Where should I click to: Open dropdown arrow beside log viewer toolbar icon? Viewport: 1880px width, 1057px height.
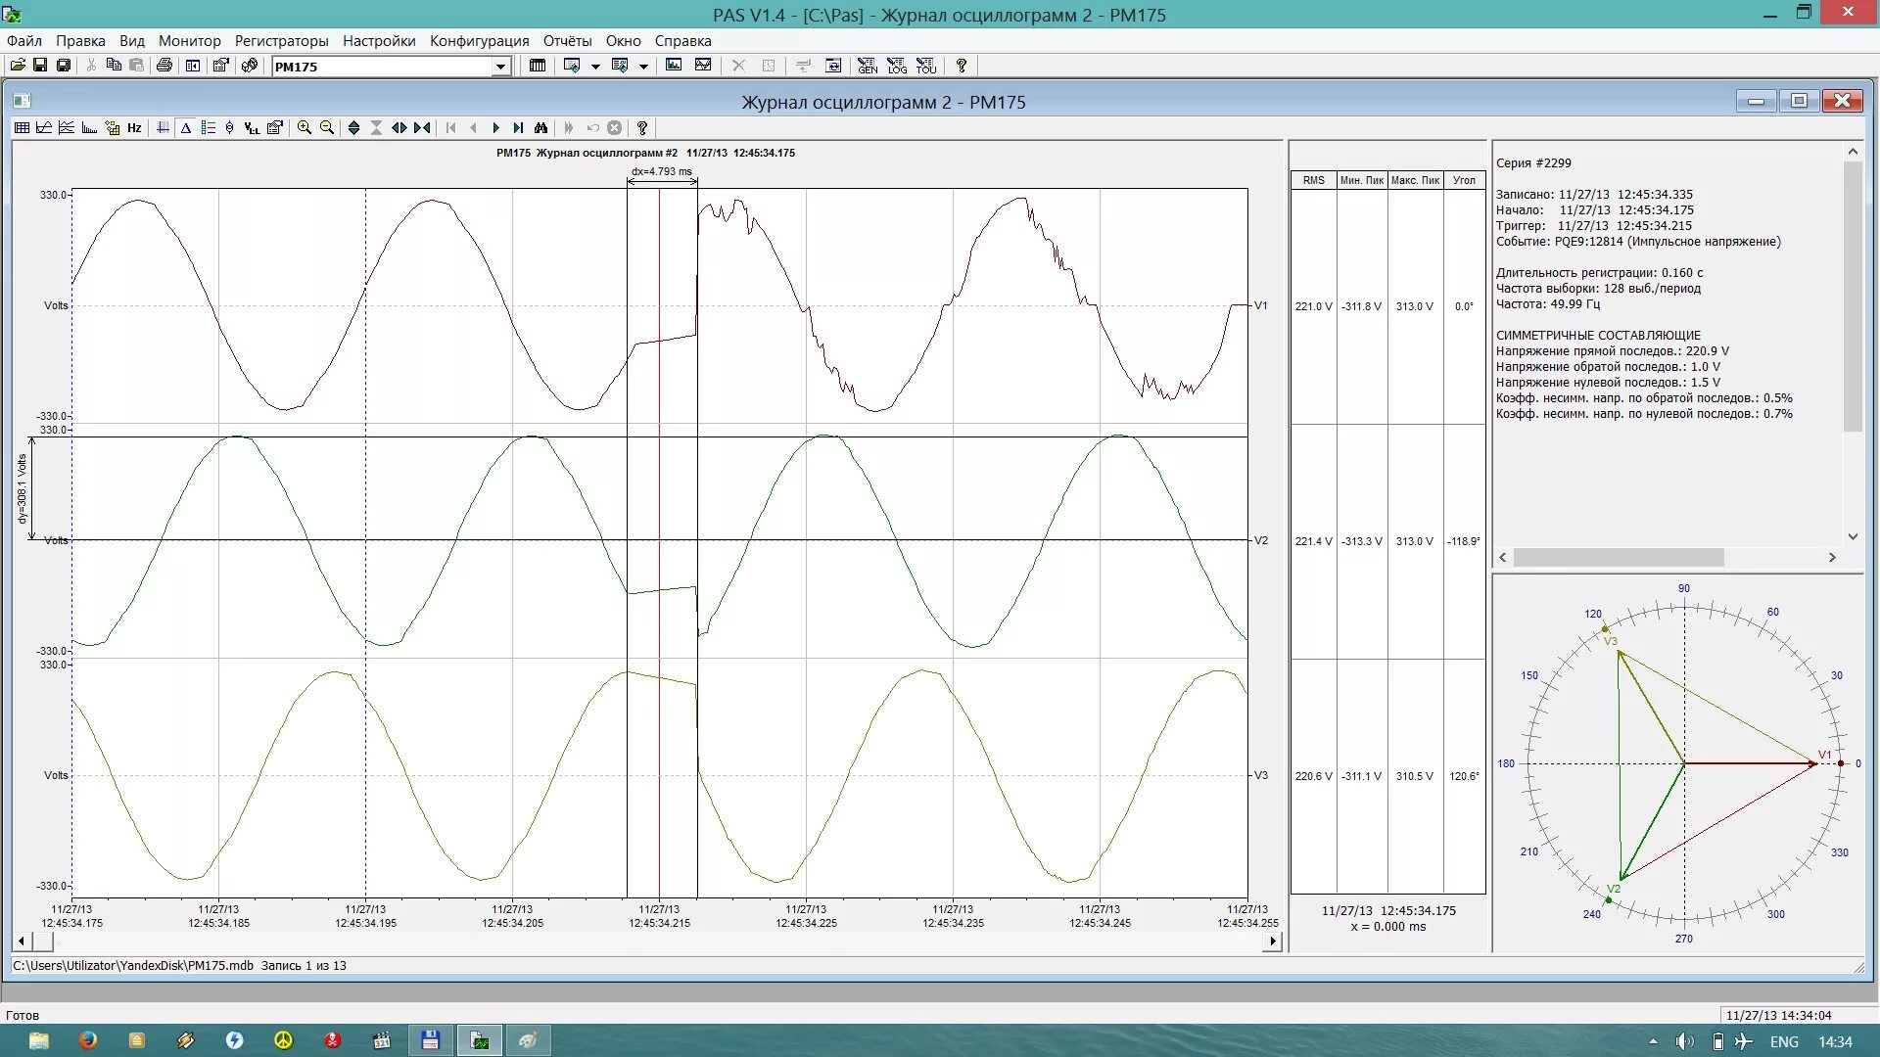click(643, 67)
